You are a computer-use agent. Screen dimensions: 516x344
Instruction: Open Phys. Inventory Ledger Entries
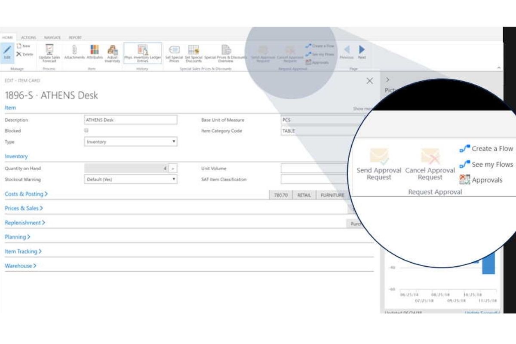142,53
